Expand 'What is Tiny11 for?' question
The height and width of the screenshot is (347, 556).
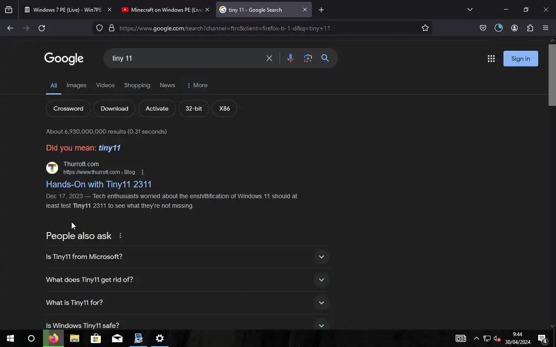(188, 303)
